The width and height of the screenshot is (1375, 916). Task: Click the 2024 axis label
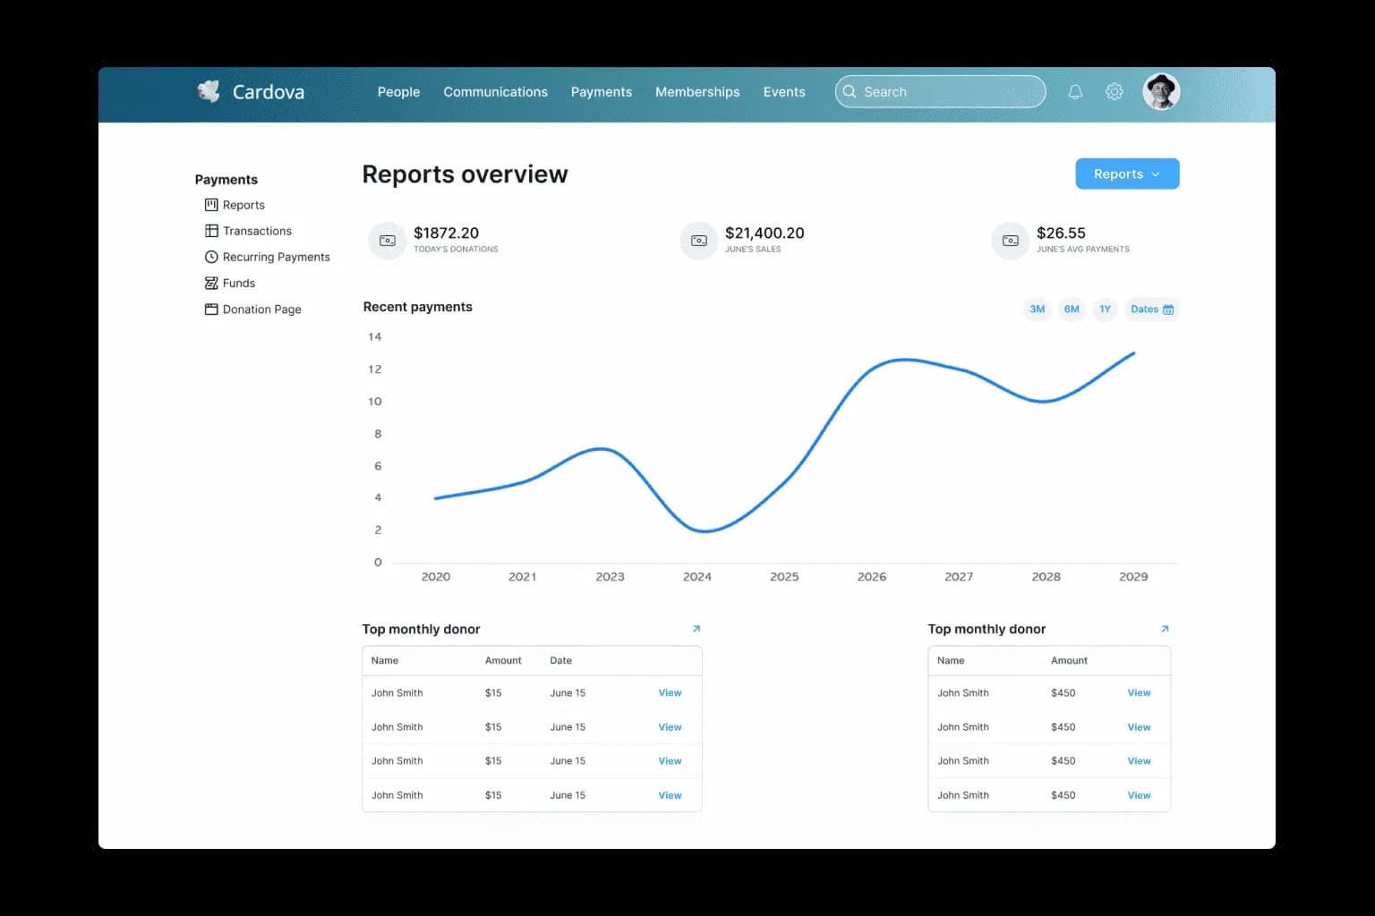(x=697, y=577)
